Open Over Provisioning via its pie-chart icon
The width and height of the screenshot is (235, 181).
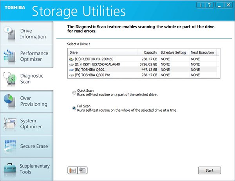click(x=9, y=100)
